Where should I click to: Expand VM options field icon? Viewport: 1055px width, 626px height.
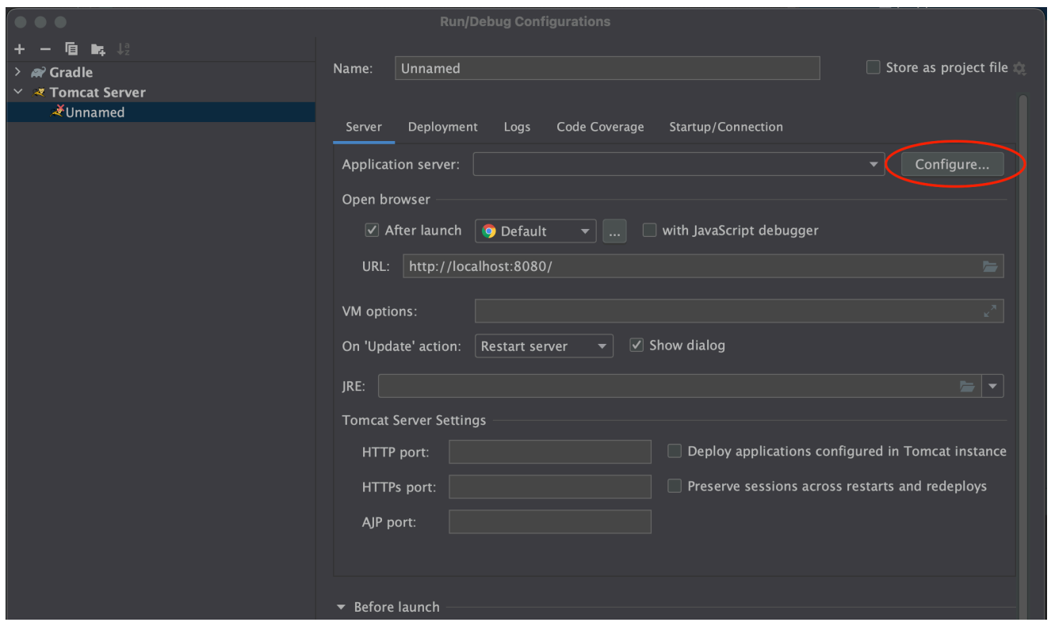(990, 311)
